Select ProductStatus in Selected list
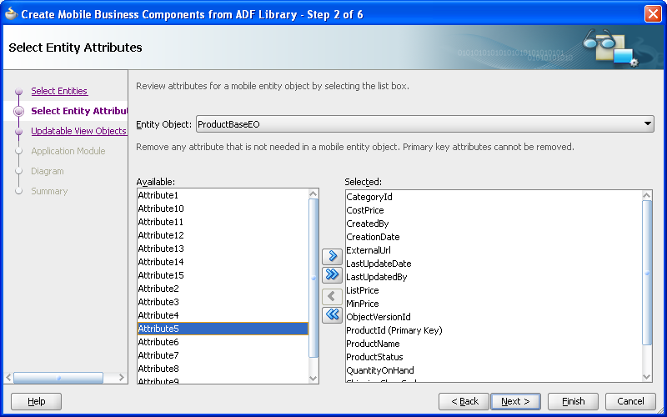This screenshot has width=667, height=417. coord(494,357)
